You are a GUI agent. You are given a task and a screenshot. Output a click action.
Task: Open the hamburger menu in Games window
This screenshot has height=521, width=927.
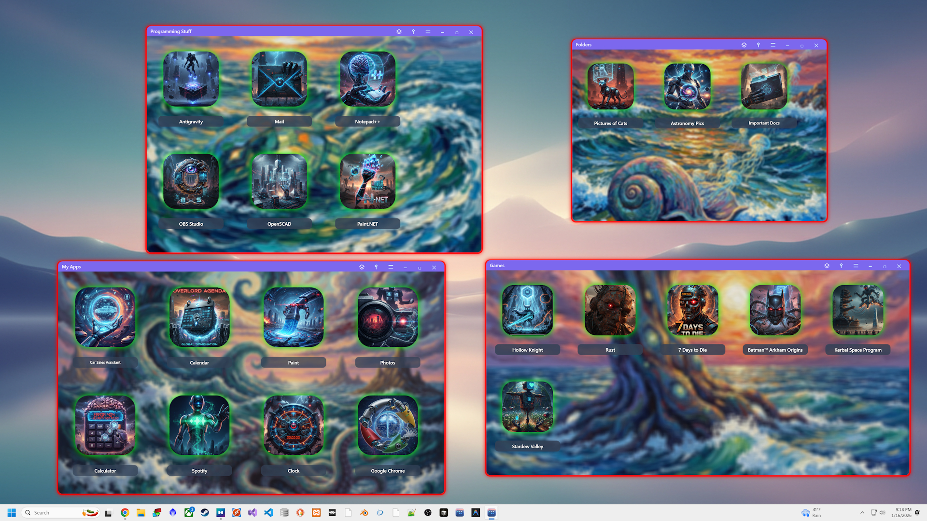click(x=856, y=266)
